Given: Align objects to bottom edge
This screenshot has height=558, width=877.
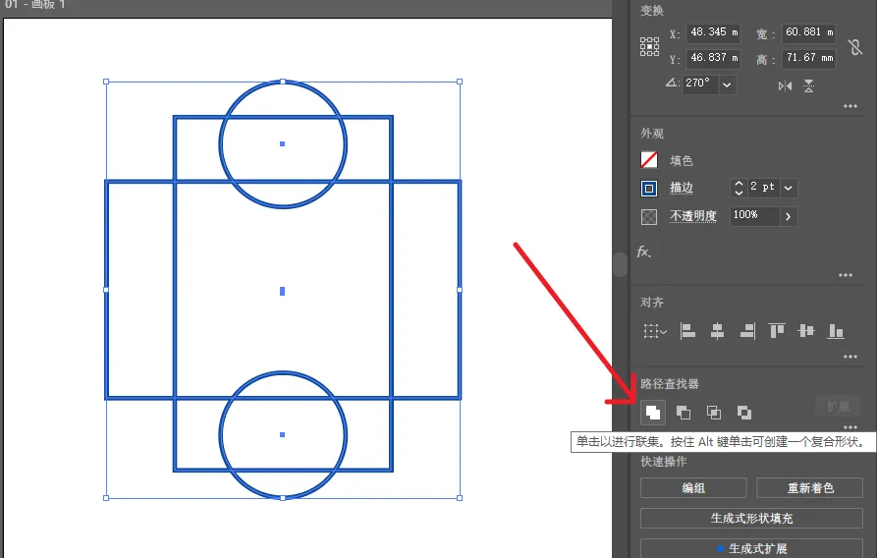Looking at the screenshot, I should pos(836,331).
